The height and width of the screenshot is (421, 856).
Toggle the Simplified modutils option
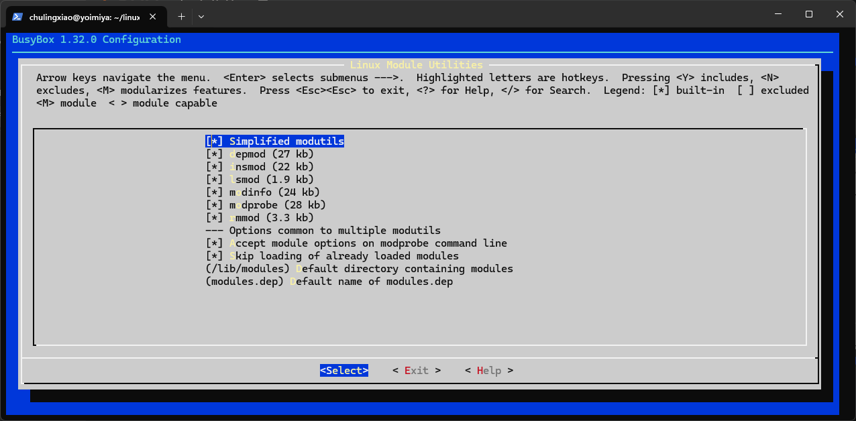[275, 141]
